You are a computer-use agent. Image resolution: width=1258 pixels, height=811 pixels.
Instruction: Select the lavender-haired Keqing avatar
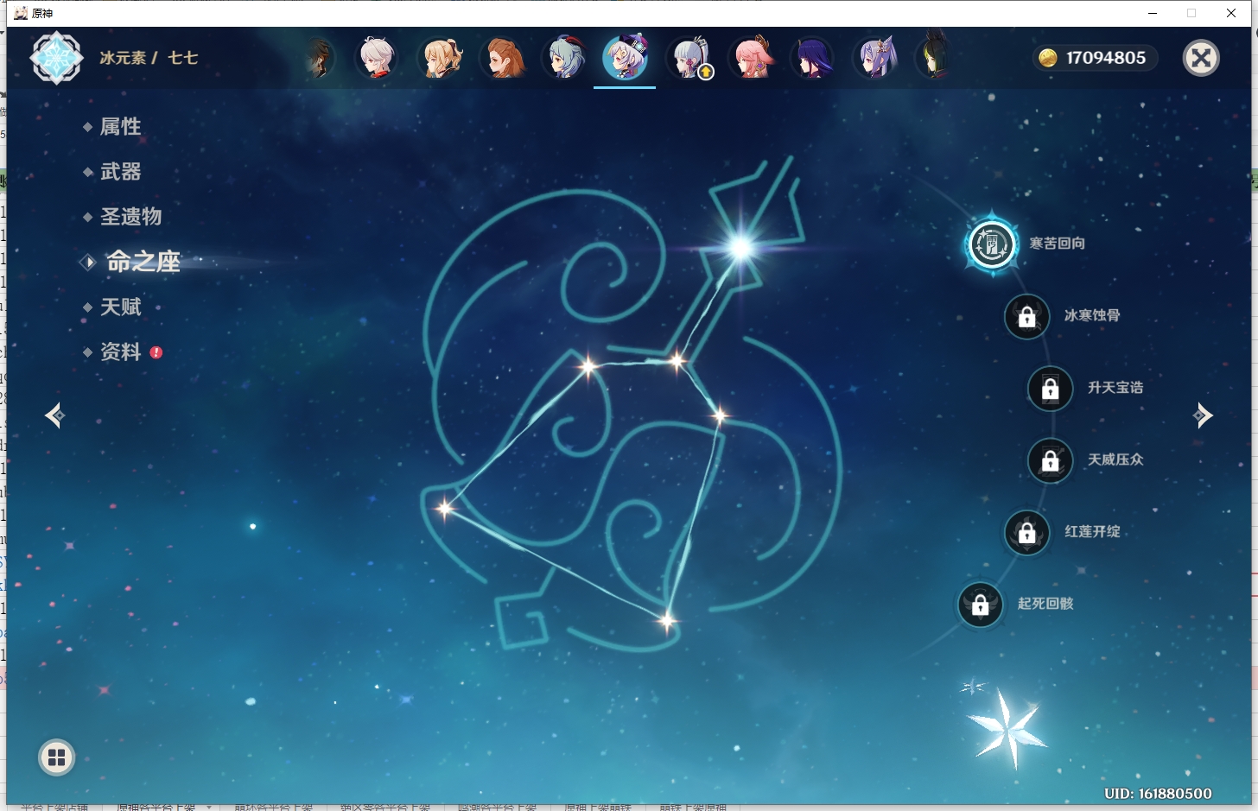(874, 58)
